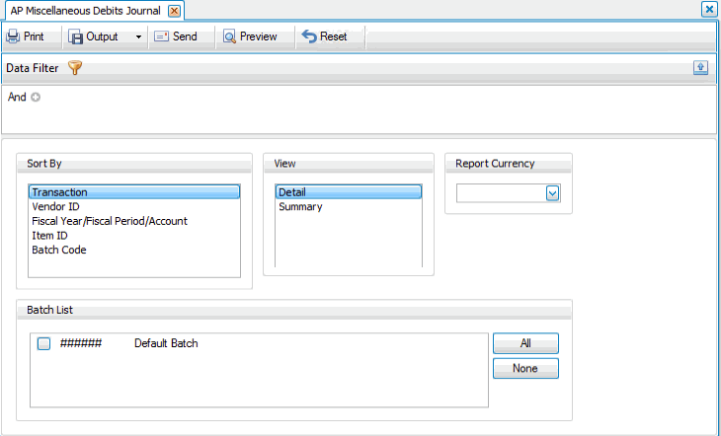721x436 pixels.
Task: Click the Print printer icon
Action: 13,36
